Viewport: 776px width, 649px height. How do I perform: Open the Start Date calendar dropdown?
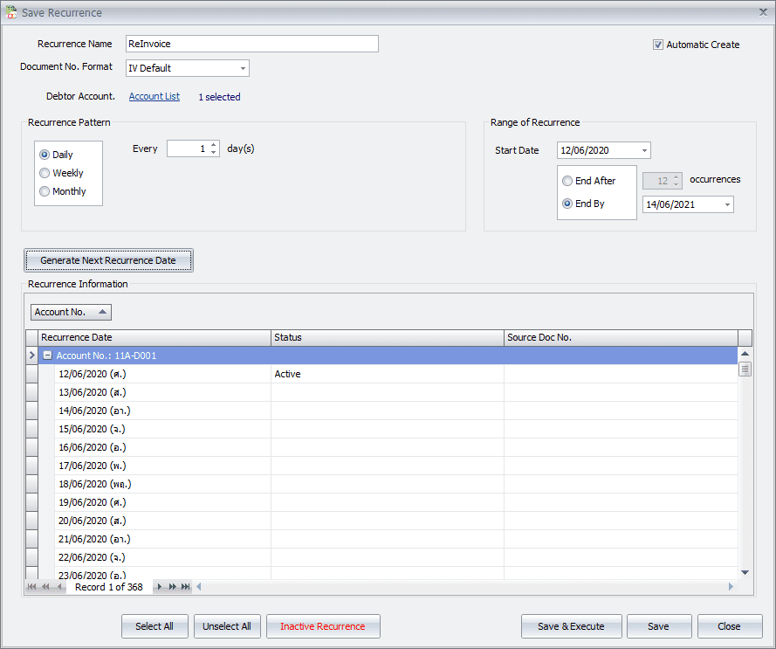643,150
